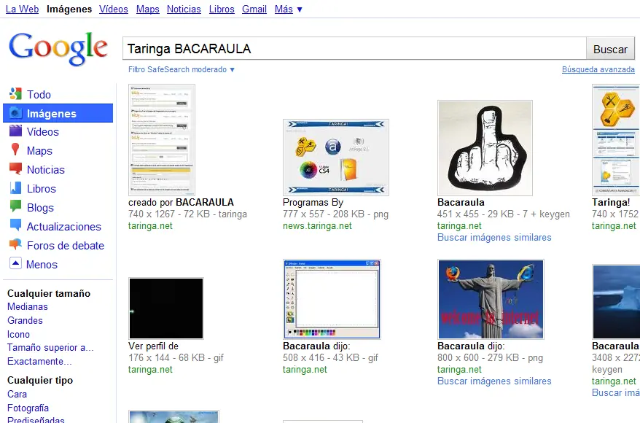
Task: Click taringa.net link under 508 x 416 result
Action: [x=305, y=370]
